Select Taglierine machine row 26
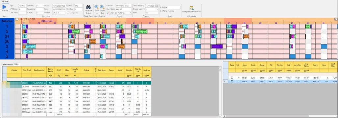Screen dimensions: 338x118 tap(7, 41)
